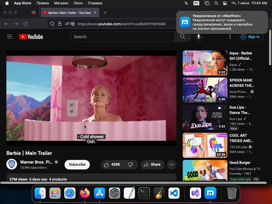Open Maxthon browser from Dock

point(210,193)
